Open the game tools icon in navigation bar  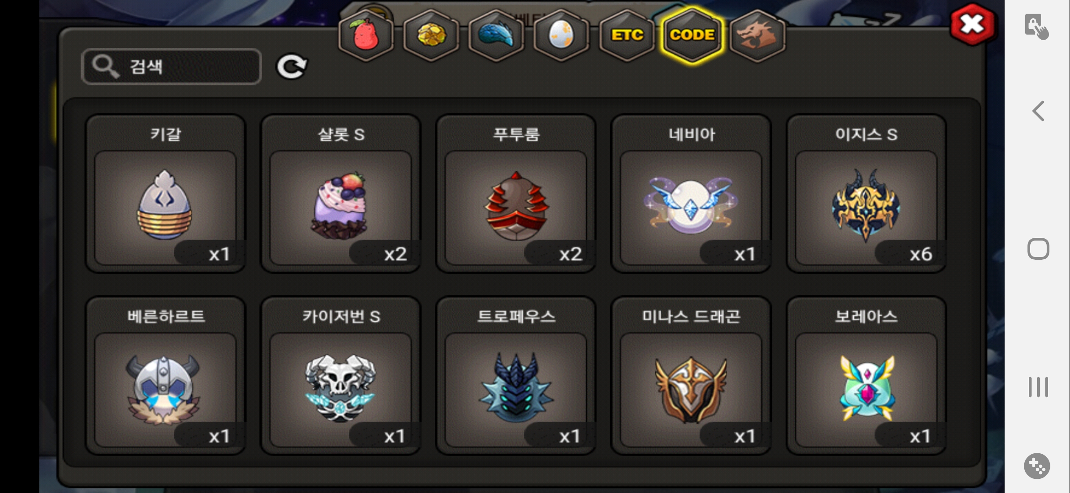pyautogui.click(x=1037, y=466)
